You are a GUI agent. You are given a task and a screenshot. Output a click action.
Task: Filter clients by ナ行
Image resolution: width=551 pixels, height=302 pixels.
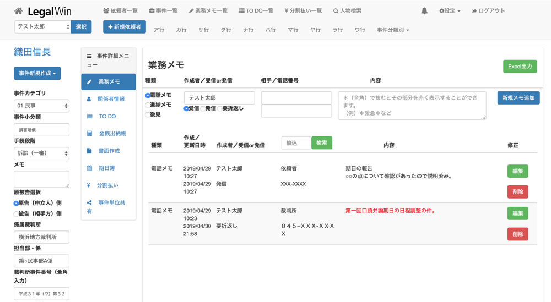pyautogui.click(x=249, y=30)
